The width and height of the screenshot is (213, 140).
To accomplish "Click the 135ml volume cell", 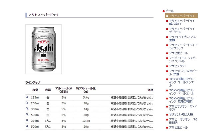I will (x=35, y=97).
